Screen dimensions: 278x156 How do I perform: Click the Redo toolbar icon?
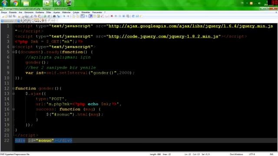click(x=49, y=16)
